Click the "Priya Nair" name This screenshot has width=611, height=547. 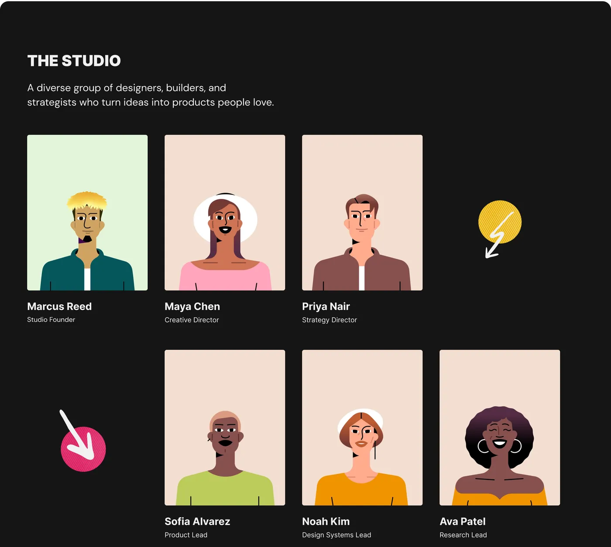coord(326,307)
